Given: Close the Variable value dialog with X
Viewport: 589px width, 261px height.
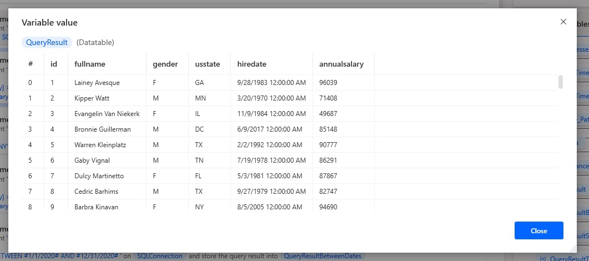Looking at the screenshot, I should pos(563,22).
